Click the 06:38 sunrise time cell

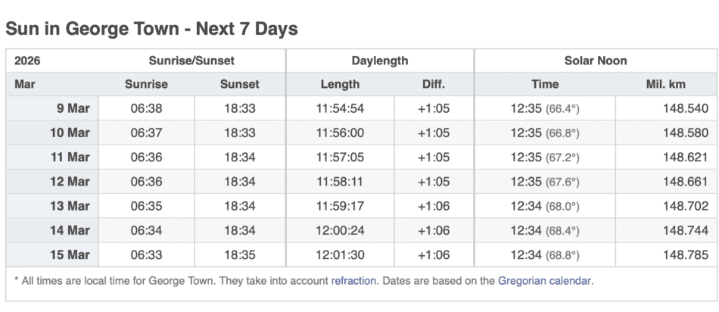tap(147, 108)
